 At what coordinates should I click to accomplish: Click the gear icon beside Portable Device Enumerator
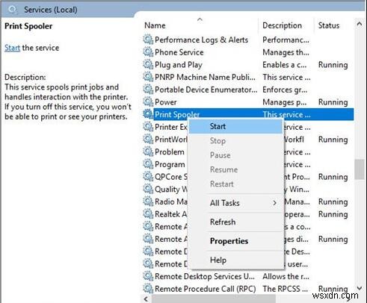pyautogui.click(x=148, y=90)
